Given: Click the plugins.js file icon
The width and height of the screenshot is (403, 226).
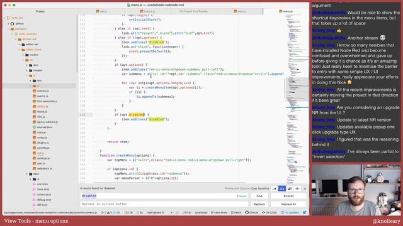Looking at the screenshot, I should pos(34,143).
